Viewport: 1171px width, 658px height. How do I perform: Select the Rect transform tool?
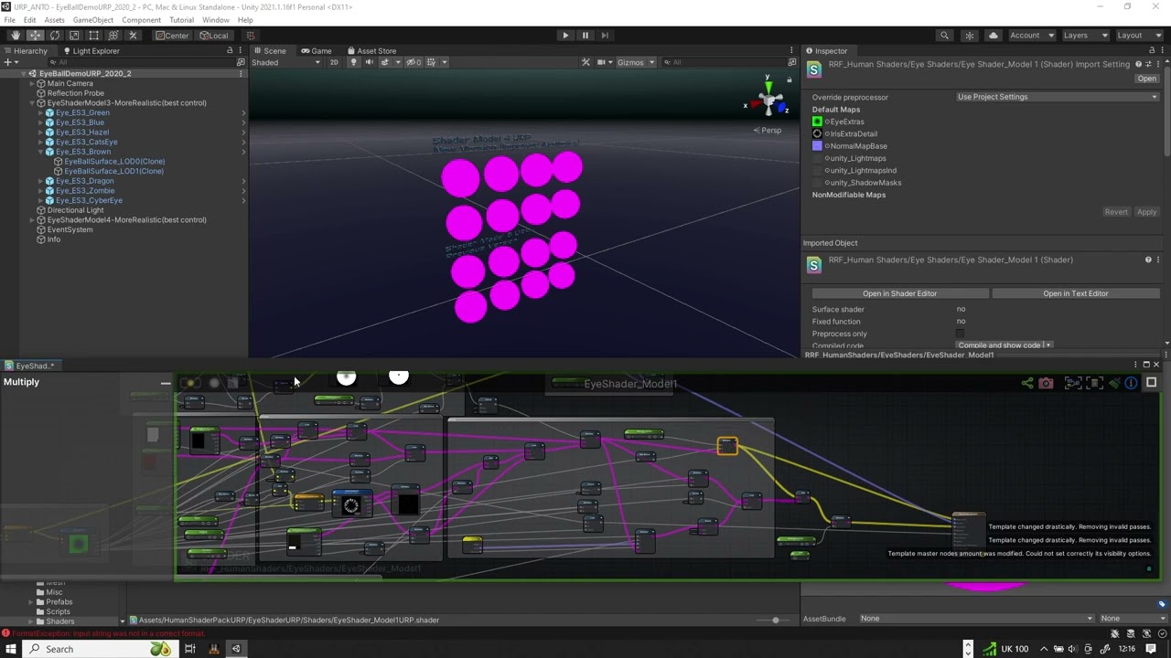(x=93, y=36)
